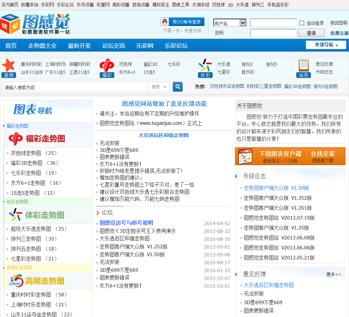
Task: Focus the username input field
Action: [274, 23]
